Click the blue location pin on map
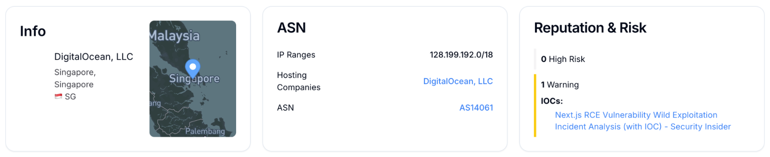The height and width of the screenshot is (157, 770). [x=193, y=68]
